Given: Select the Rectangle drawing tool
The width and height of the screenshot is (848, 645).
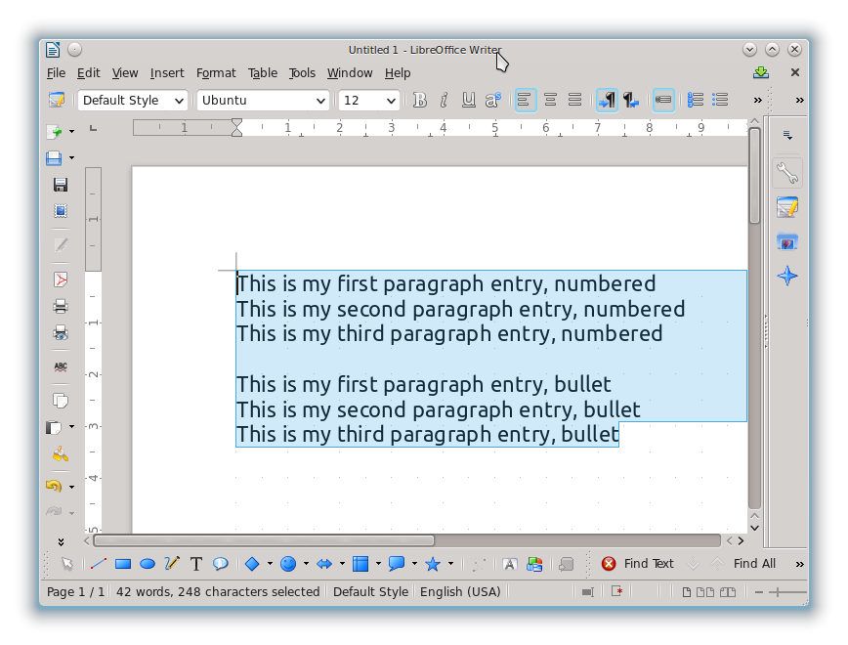Looking at the screenshot, I should (x=123, y=564).
